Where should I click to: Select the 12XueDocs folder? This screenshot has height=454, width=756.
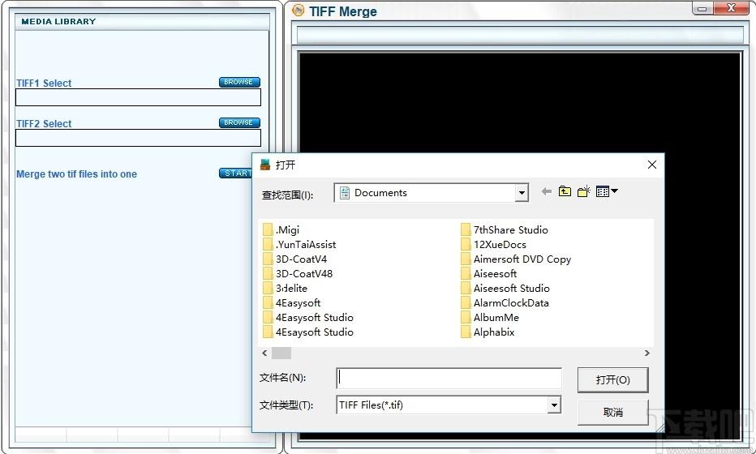pos(494,244)
